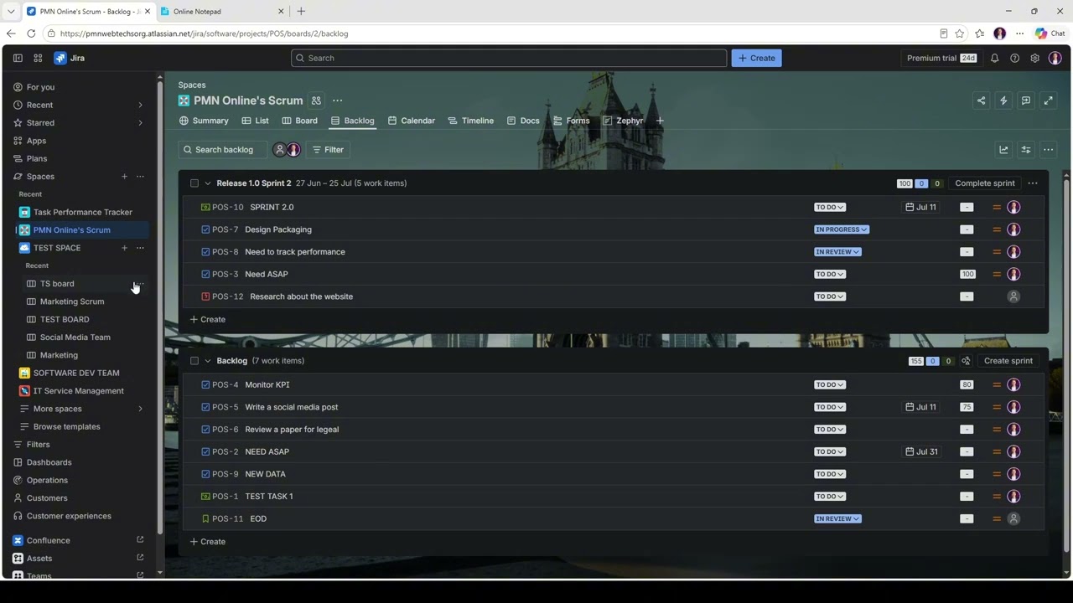Open the Marketing Scrum board in the sidebar

72,301
